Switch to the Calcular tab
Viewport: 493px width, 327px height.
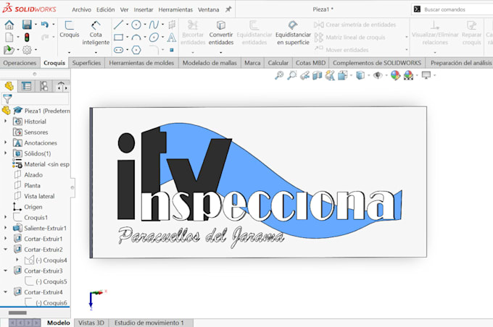(278, 63)
